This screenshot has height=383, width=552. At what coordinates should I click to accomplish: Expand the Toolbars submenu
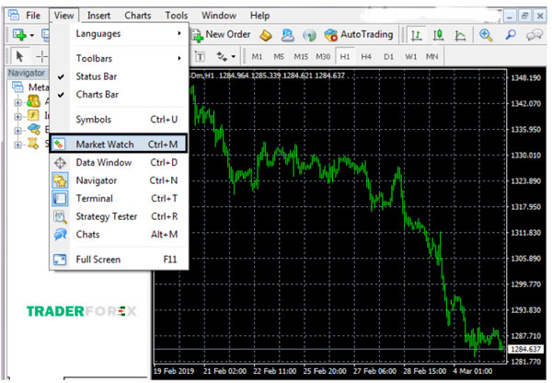point(119,58)
